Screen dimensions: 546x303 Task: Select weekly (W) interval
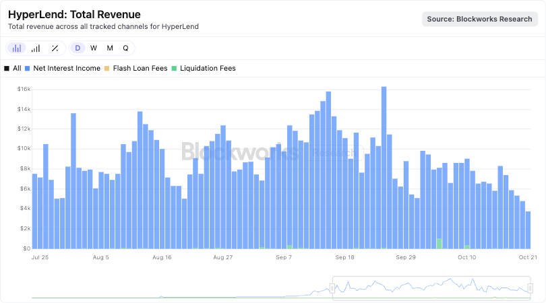click(93, 48)
